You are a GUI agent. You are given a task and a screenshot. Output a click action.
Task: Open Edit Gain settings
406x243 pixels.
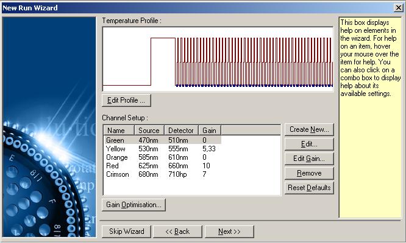(309, 159)
